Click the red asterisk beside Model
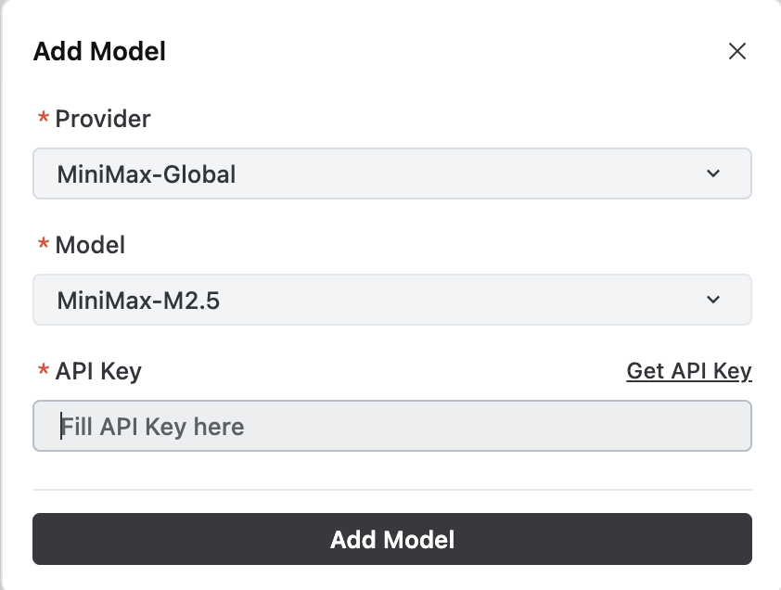 [43, 246]
